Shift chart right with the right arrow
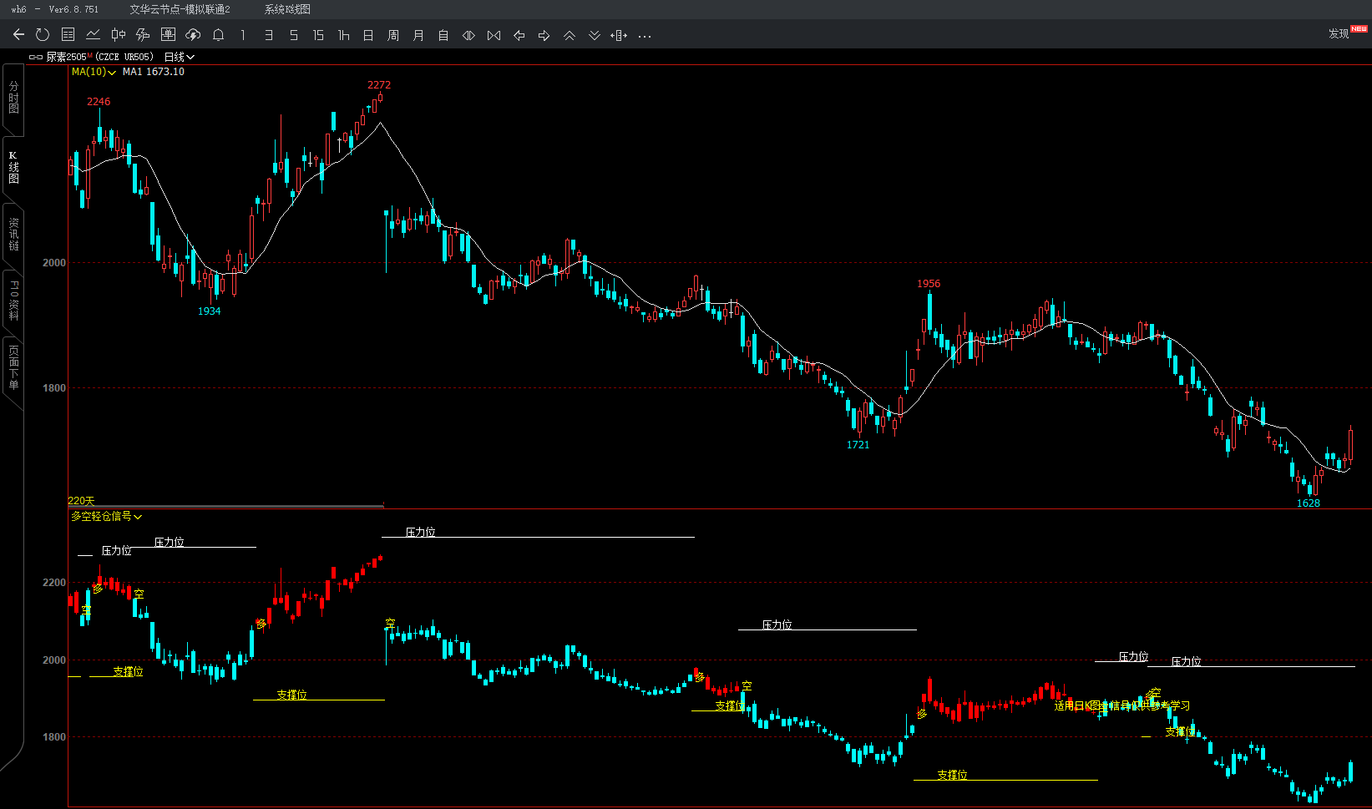The height and width of the screenshot is (809, 1372). 544,35
